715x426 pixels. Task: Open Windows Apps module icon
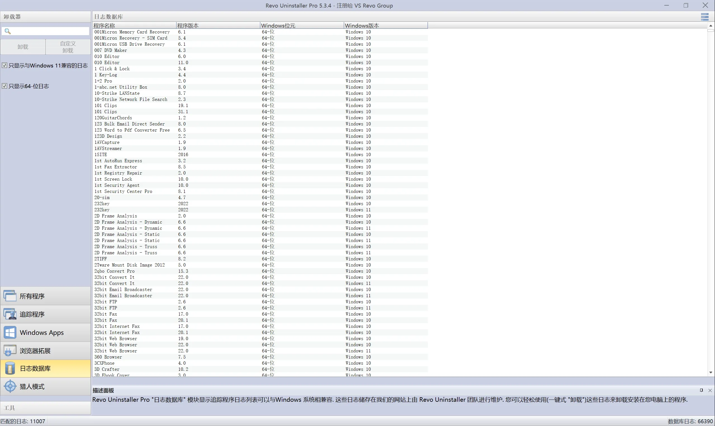[x=10, y=332]
